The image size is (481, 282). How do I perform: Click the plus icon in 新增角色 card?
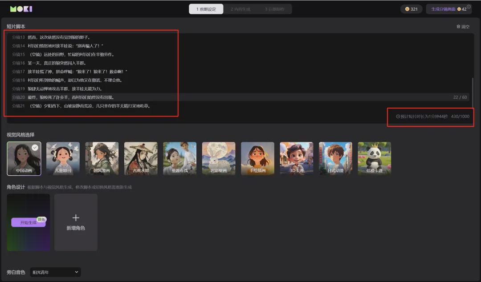[x=76, y=218]
